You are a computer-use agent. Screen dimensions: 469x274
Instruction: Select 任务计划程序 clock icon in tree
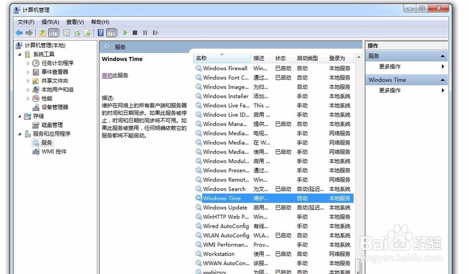tap(36, 63)
